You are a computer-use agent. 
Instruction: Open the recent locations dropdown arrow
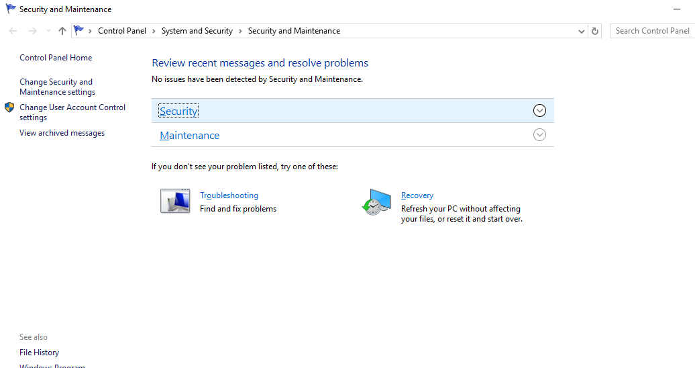pos(48,31)
